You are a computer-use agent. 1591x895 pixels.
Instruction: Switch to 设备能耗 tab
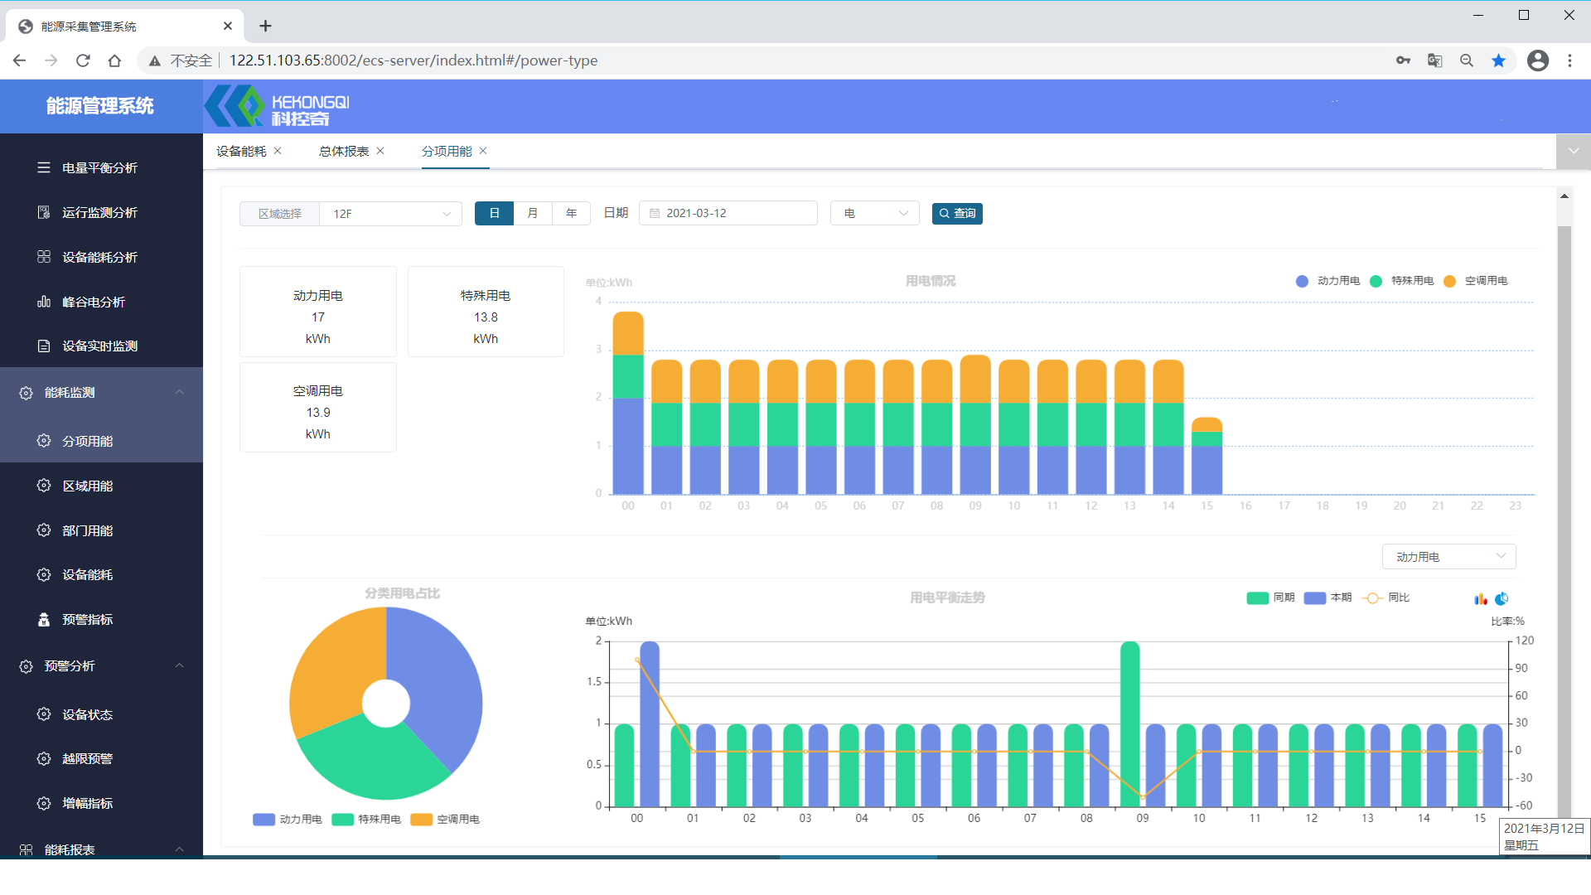241,152
